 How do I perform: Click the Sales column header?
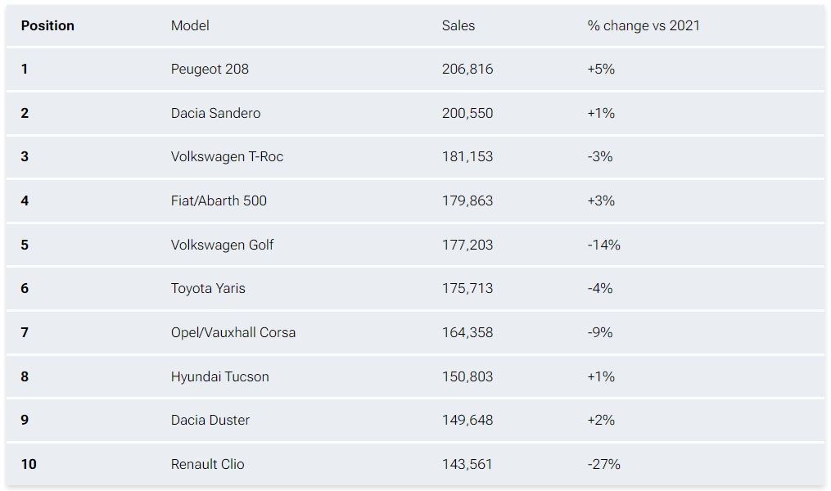pos(458,25)
